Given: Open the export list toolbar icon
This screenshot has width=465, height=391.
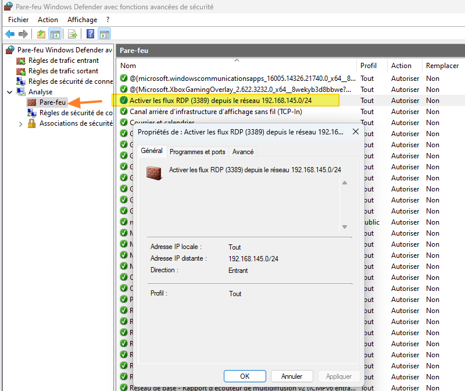Looking at the screenshot, I should [x=72, y=34].
